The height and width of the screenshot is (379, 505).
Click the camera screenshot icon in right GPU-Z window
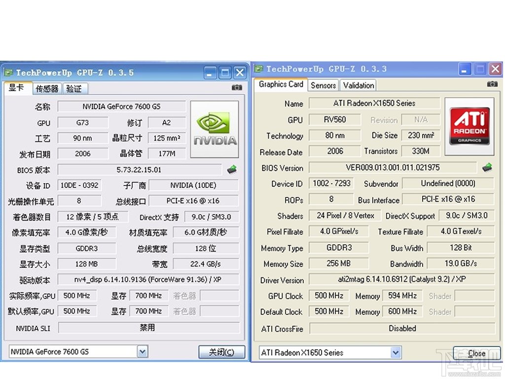click(x=492, y=84)
